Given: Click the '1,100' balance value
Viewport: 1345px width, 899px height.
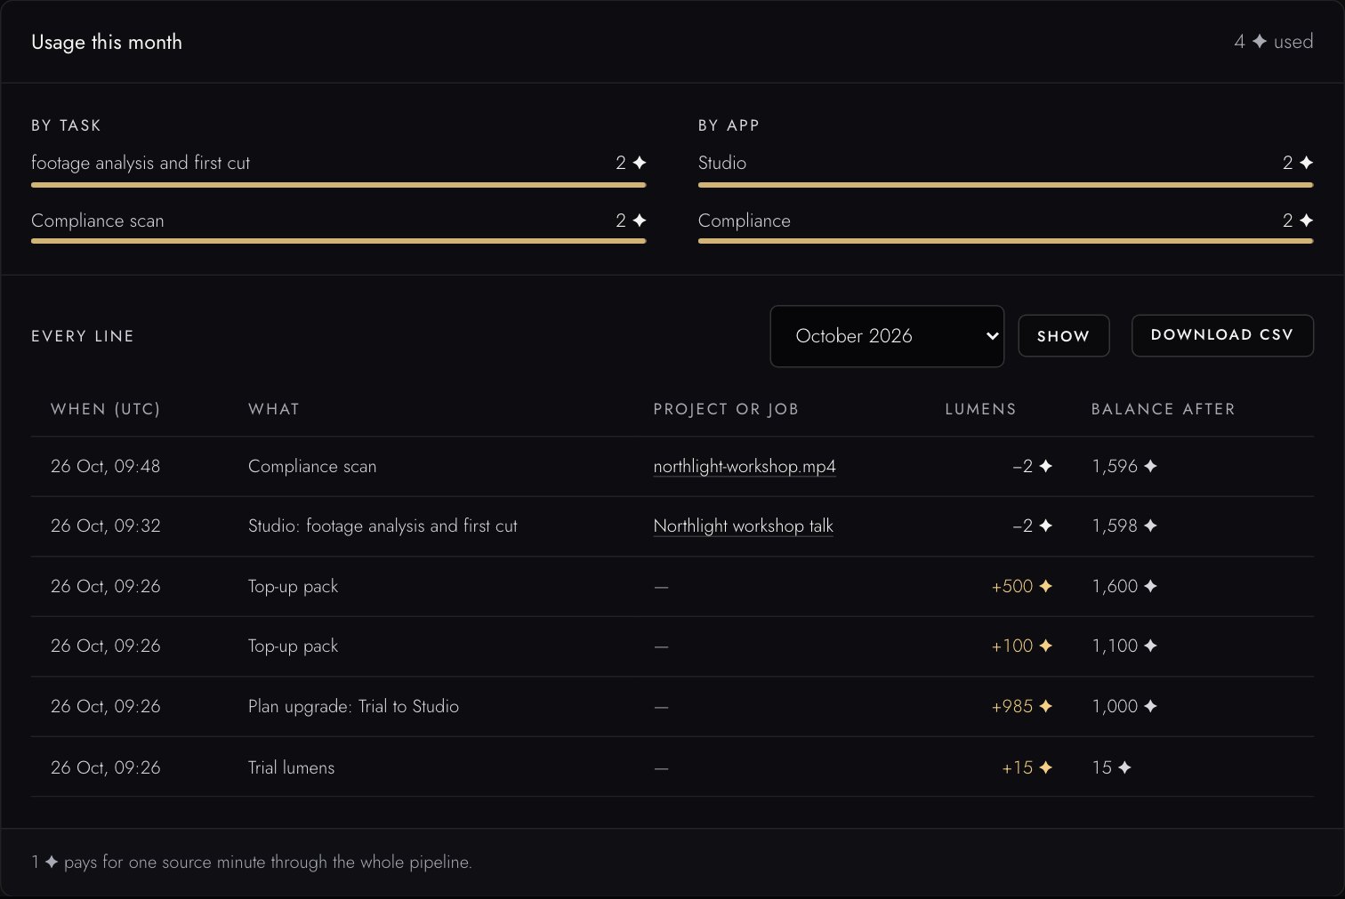Looking at the screenshot, I should coord(1115,646).
